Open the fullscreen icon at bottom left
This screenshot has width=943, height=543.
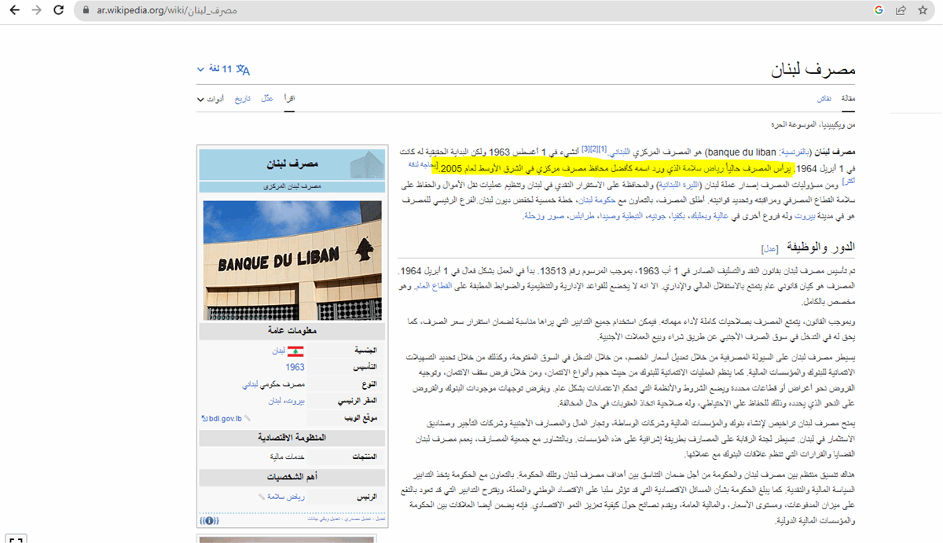click(16, 538)
